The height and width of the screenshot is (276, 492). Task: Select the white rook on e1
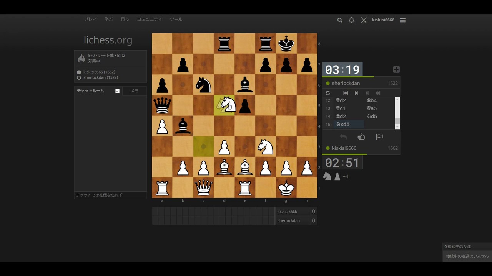[x=245, y=188]
